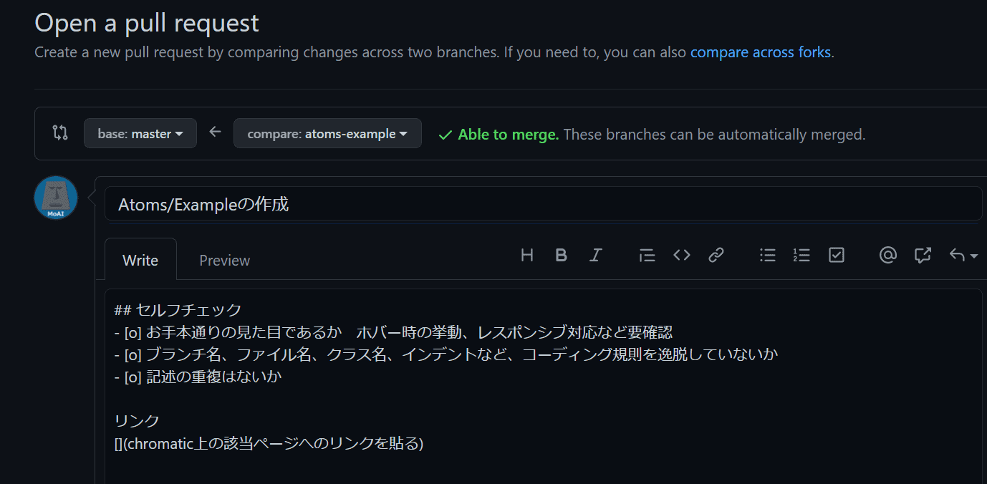Open the saved replies dropdown

[x=963, y=255]
